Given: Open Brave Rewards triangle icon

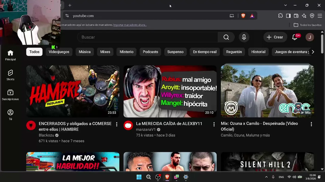Looking at the screenshot, I should pos(252,16).
